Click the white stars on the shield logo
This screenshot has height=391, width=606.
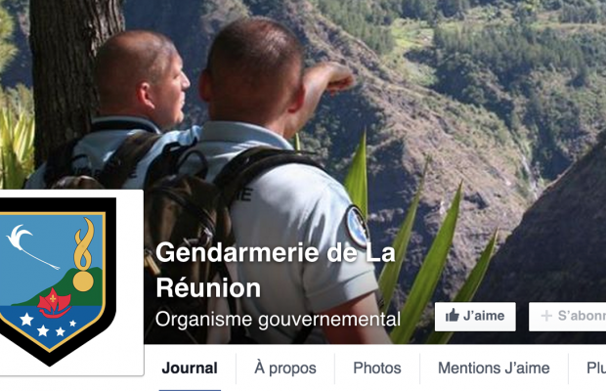tap(45, 325)
